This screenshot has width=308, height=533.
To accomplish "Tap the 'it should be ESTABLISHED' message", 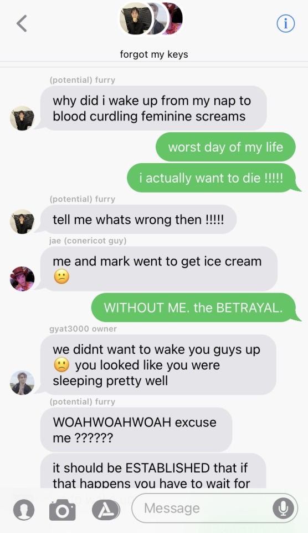I will (153, 471).
